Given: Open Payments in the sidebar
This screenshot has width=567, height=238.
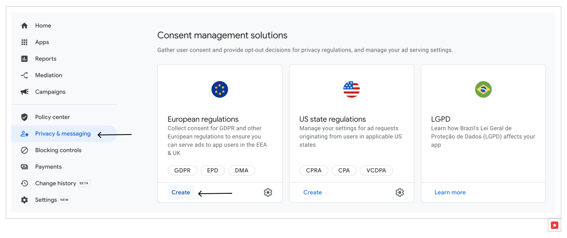Looking at the screenshot, I should pos(48,167).
